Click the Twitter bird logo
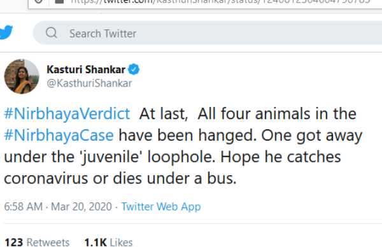The width and height of the screenshot is (382, 247). (6, 32)
